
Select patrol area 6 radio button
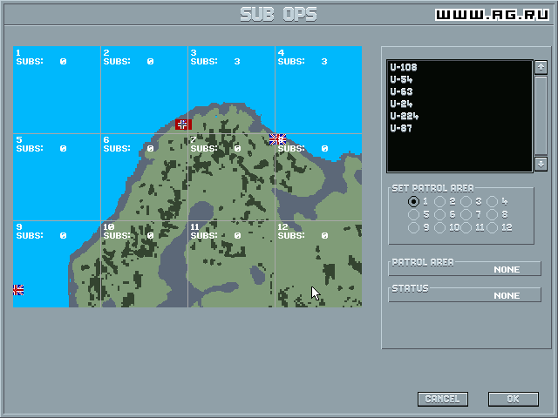point(439,215)
